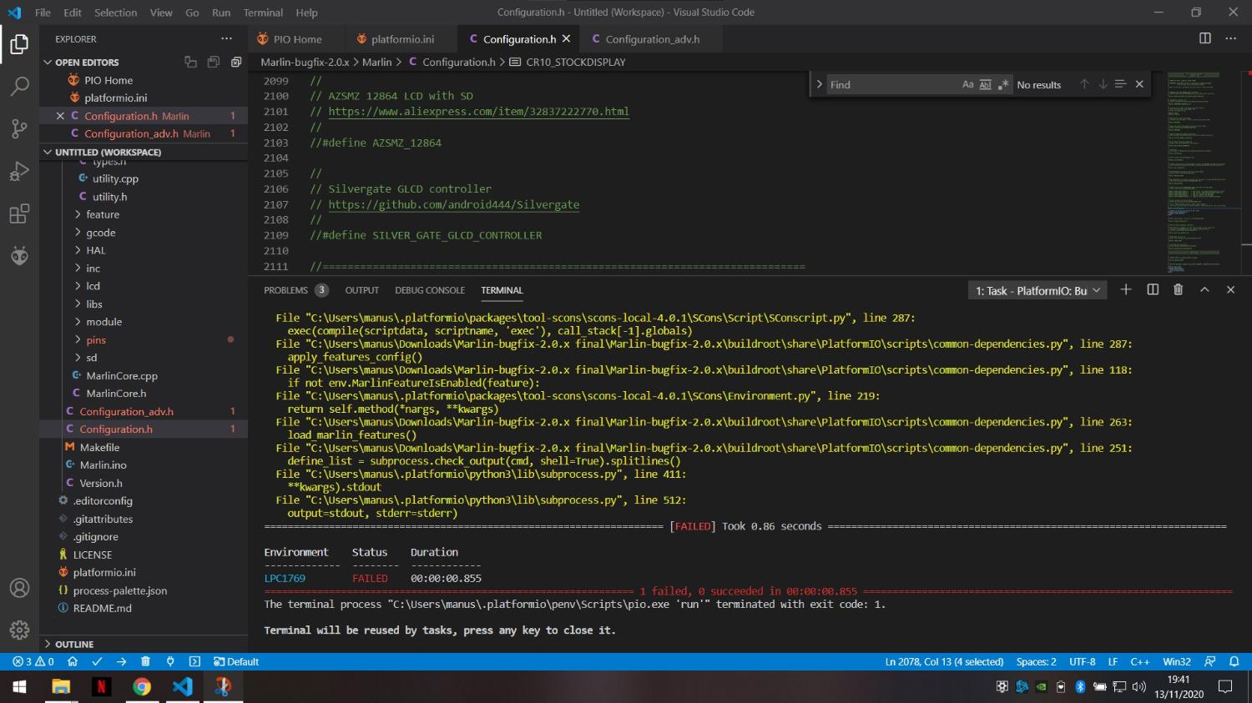
Task: Go to next match in Find widget
Action: coord(1103,84)
